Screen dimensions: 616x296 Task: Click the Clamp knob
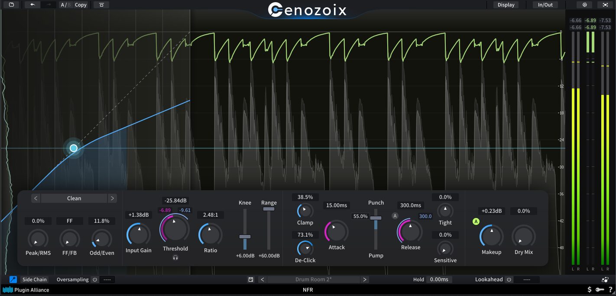pos(305,211)
